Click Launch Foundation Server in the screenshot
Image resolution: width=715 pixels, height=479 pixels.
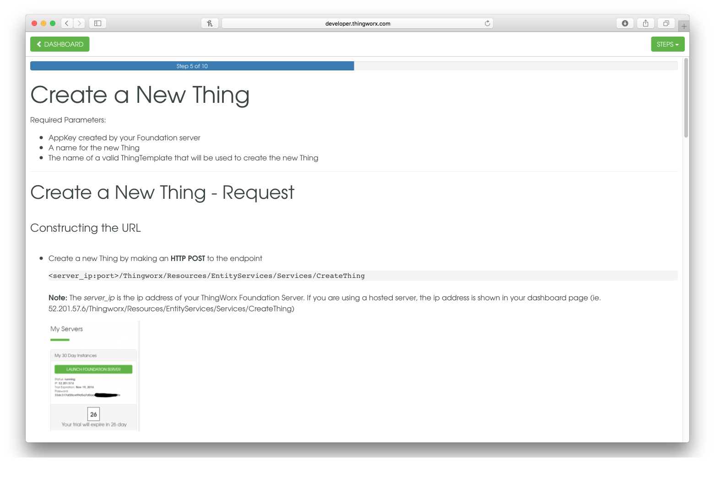93,369
